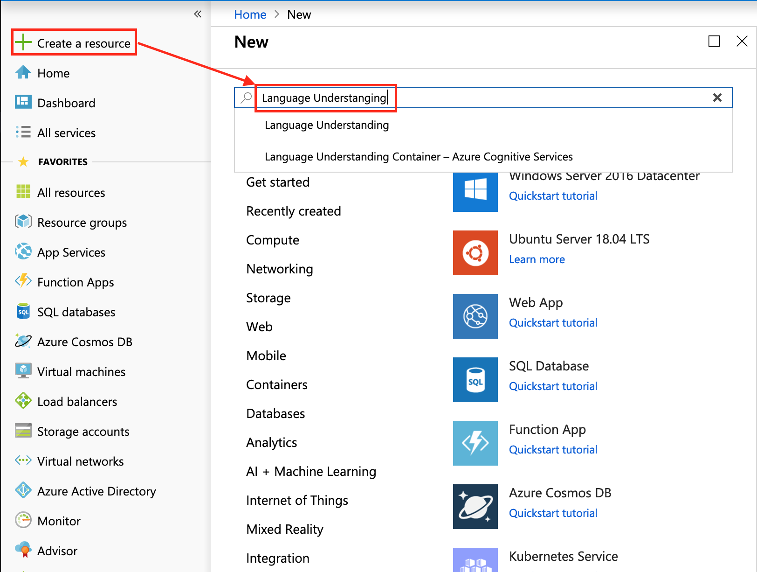Open Web App Quickstart tutorial link

click(x=553, y=323)
